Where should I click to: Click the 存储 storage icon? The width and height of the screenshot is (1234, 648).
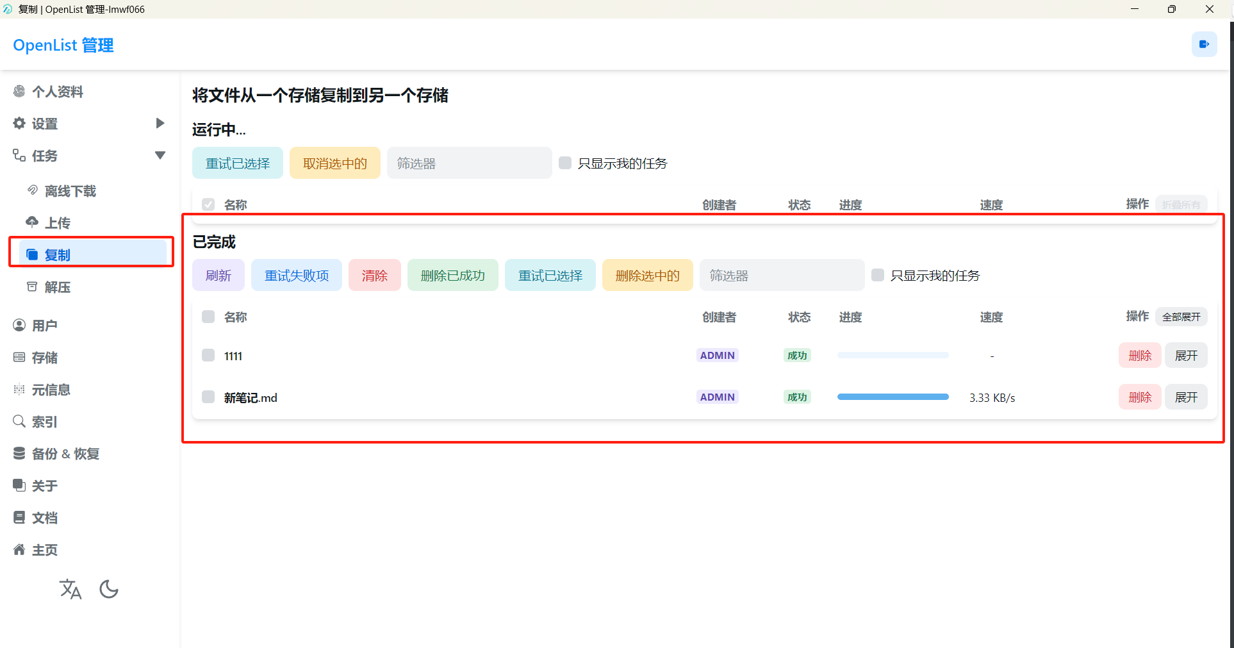(x=19, y=357)
